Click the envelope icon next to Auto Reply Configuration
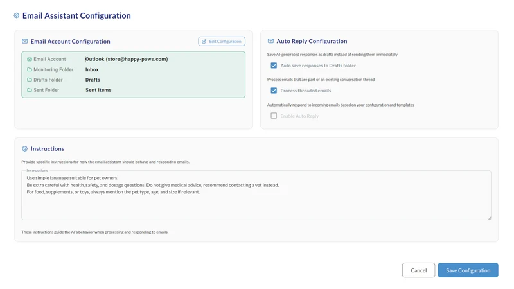The height and width of the screenshot is (289, 514). pos(270,41)
